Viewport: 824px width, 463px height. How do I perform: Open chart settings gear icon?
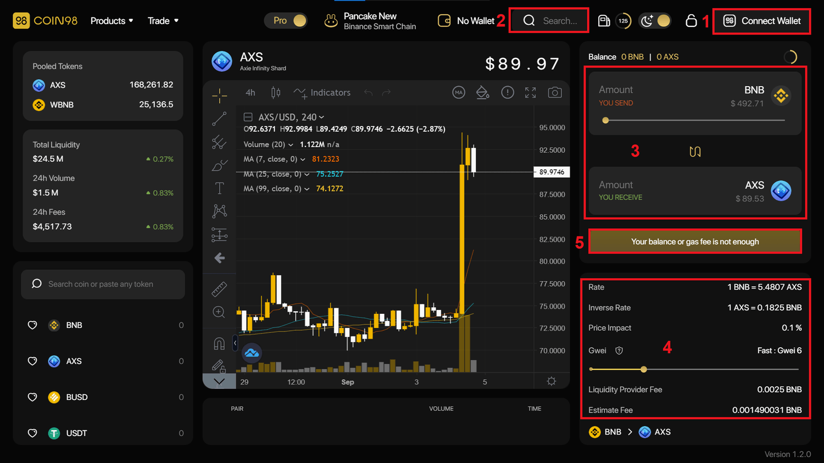click(552, 381)
